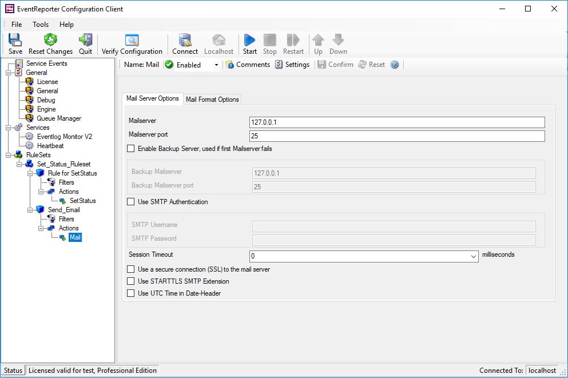Run Verify Configuration from toolbar
Viewport: 568px width, 378px height.
tap(132, 44)
